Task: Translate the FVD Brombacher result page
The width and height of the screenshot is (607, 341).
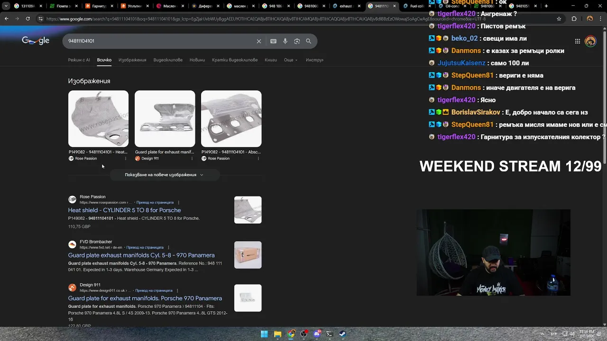Action: point(145,248)
